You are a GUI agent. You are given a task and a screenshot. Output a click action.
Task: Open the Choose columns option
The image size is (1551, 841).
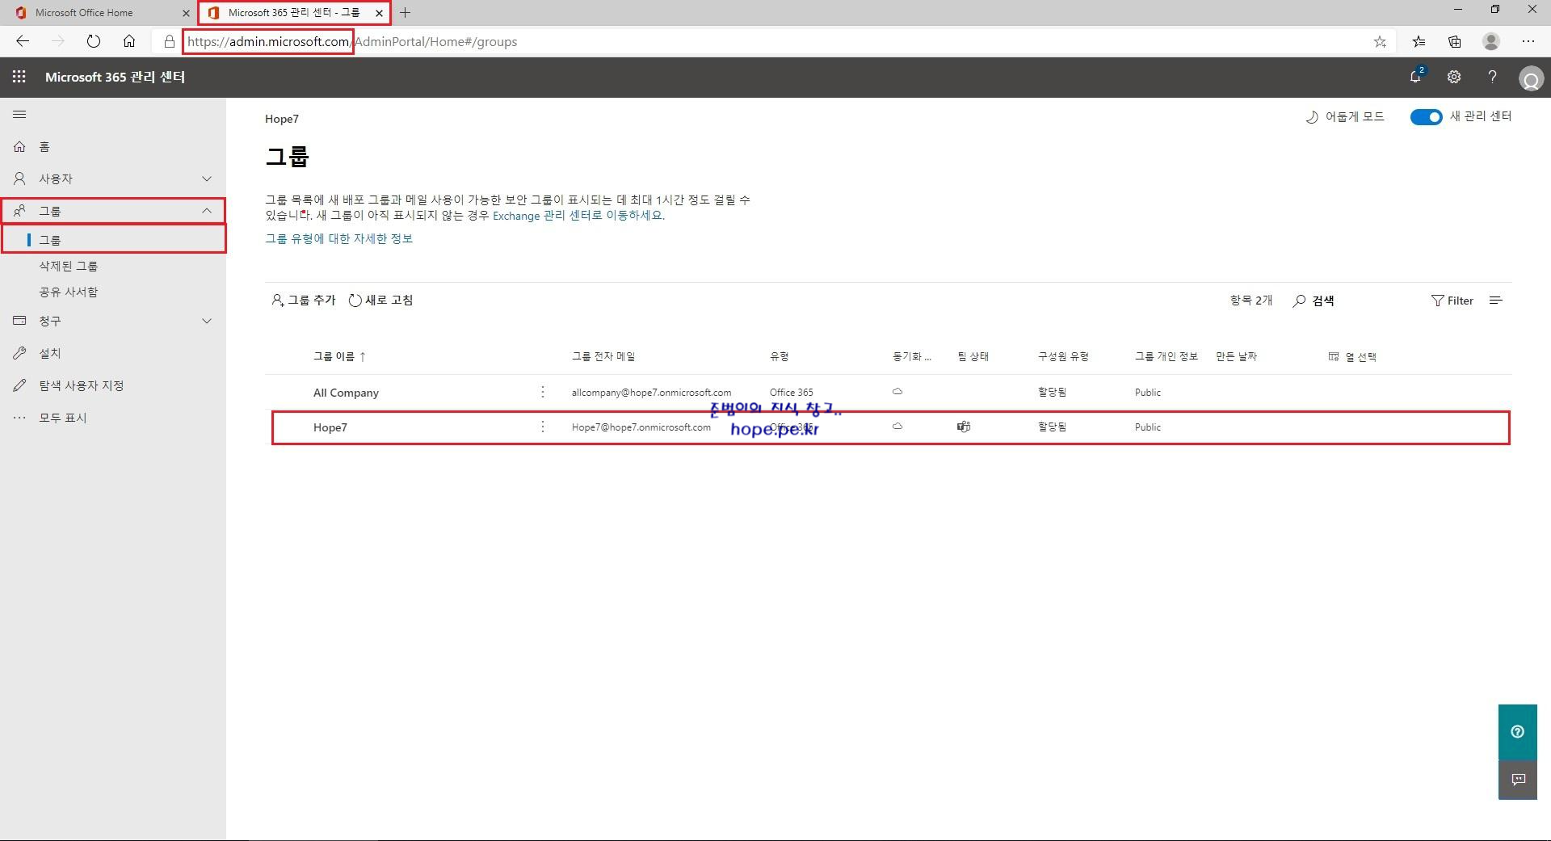(1352, 356)
